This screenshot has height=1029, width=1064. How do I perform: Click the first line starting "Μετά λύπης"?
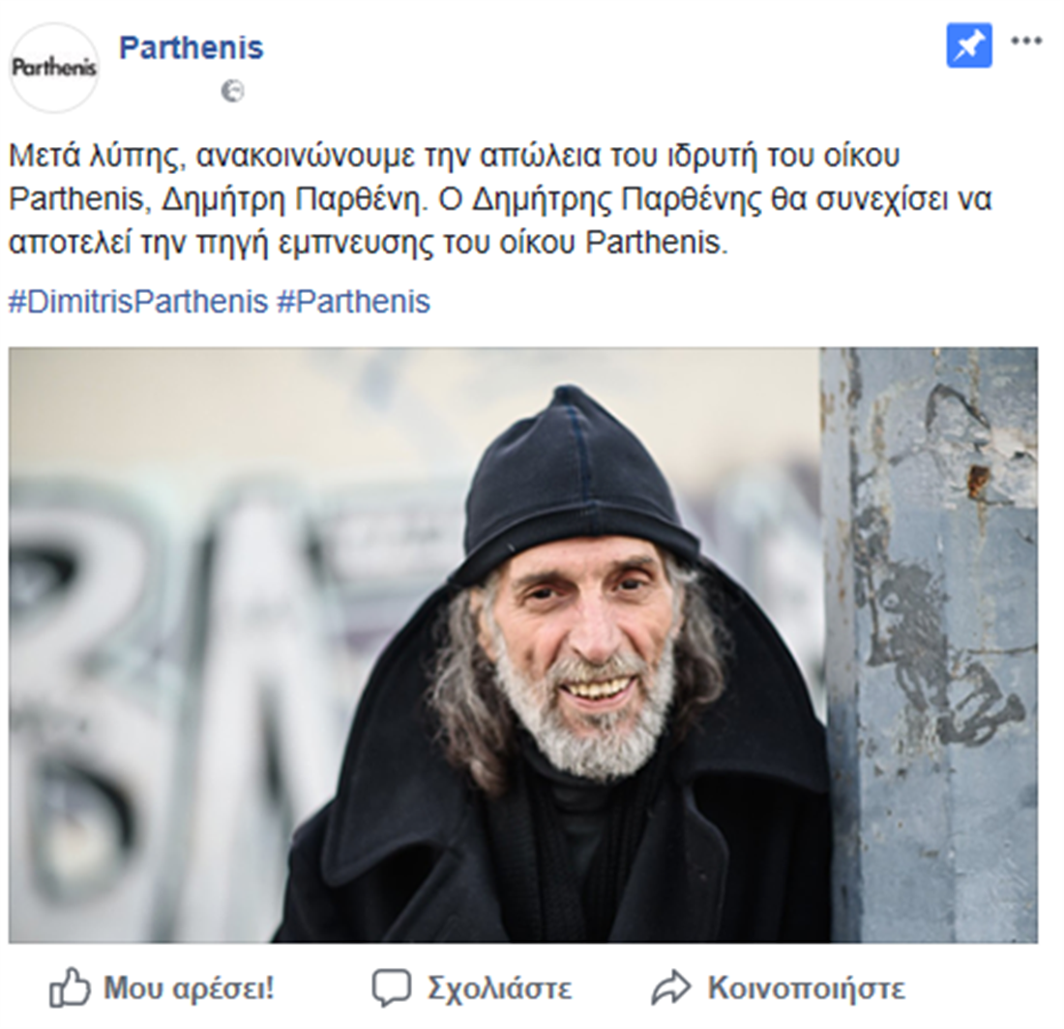[454, 156]
